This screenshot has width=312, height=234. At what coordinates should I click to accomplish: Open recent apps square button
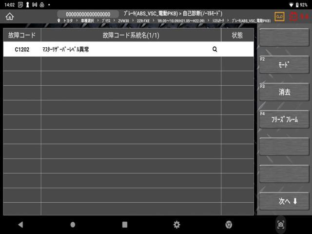click(x=125, y=225)
